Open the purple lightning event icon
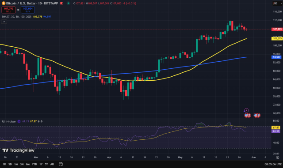 (x=246, y=110)
